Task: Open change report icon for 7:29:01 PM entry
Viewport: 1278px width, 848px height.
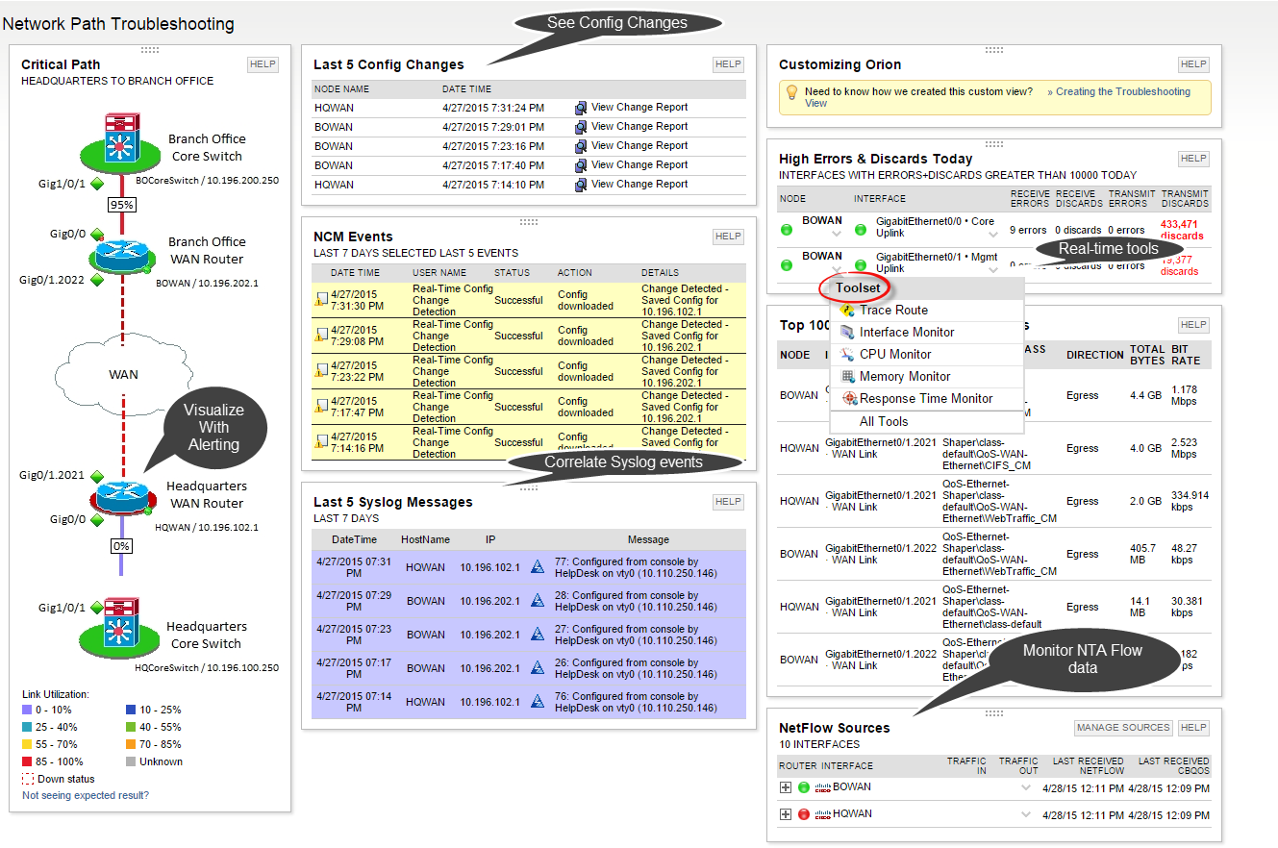Action: click(581, 127)
